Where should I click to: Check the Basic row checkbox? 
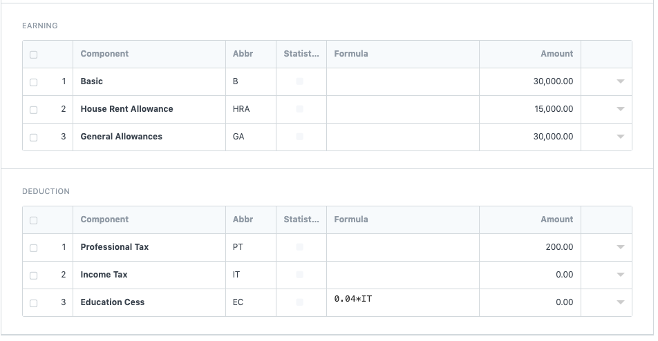click(x=34, y=82)
